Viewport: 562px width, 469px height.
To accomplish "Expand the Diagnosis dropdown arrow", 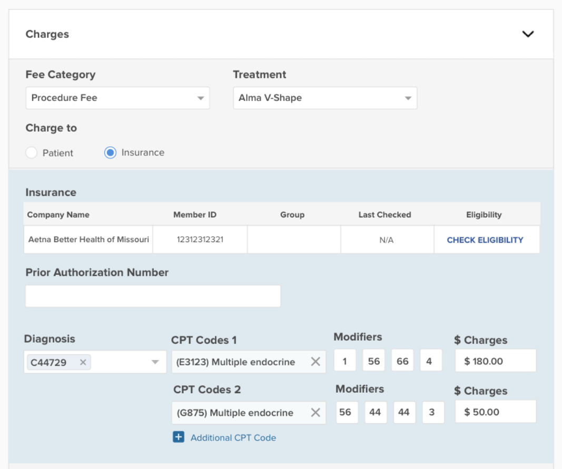I will pos(155,362).
